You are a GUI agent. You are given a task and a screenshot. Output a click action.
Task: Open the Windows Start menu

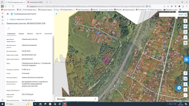2,104
